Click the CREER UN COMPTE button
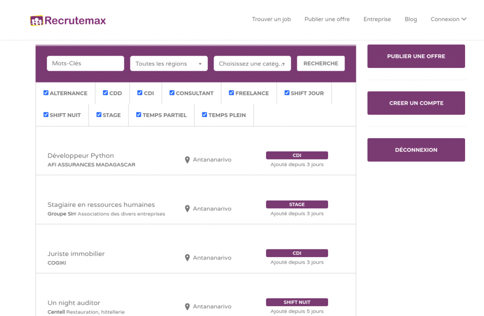The image size is (484, 316). [x=416, y=103]
